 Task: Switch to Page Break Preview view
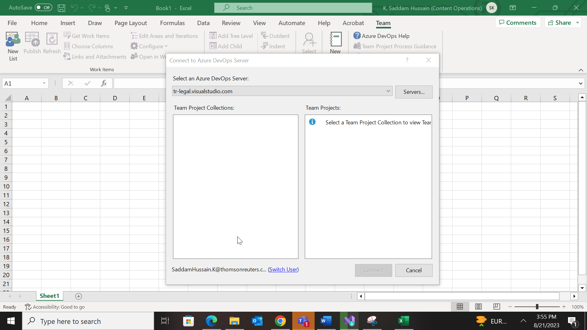tap(497, 306)
